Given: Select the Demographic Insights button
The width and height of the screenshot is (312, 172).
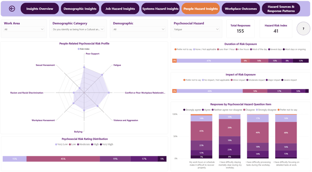Looking at the screenshot, I should [x=80, y=8].
